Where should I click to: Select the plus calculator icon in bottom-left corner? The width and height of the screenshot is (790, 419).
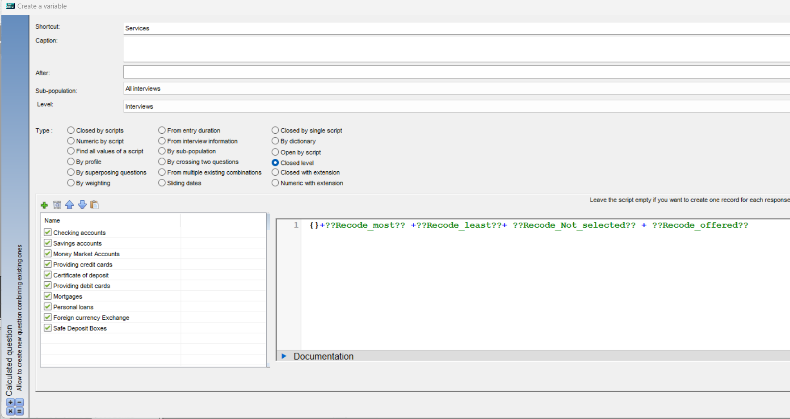click(x=11, y=402)
